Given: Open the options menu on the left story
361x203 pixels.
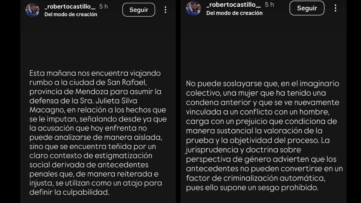Looking at the screenshot, I should point(165,10).
